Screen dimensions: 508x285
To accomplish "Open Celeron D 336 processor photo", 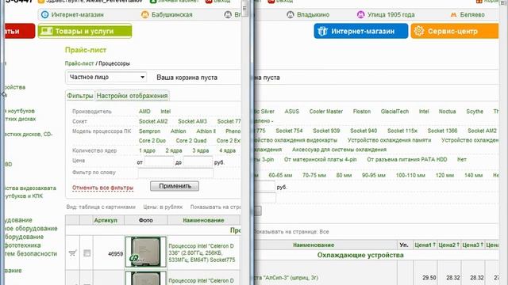I will pyautogui.click(x=146, y=252).
